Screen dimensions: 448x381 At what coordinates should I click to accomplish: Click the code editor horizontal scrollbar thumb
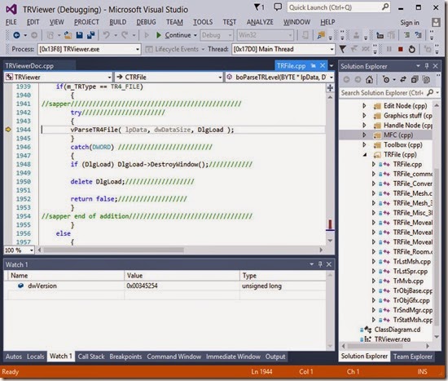[113, 250]
